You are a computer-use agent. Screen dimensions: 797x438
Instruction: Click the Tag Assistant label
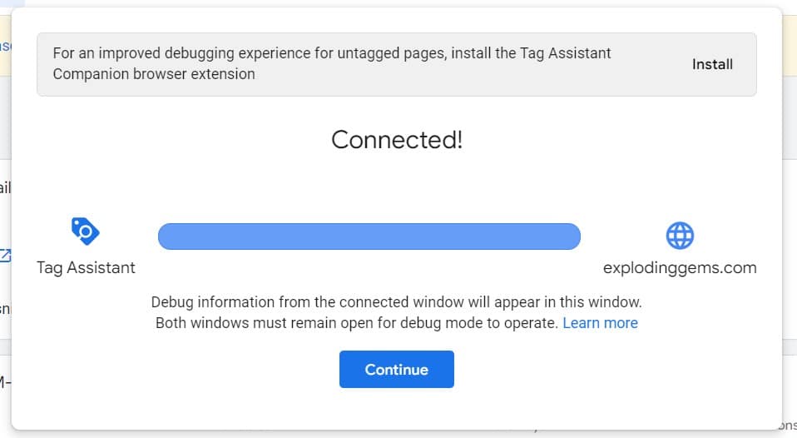[x=86, y=267]
